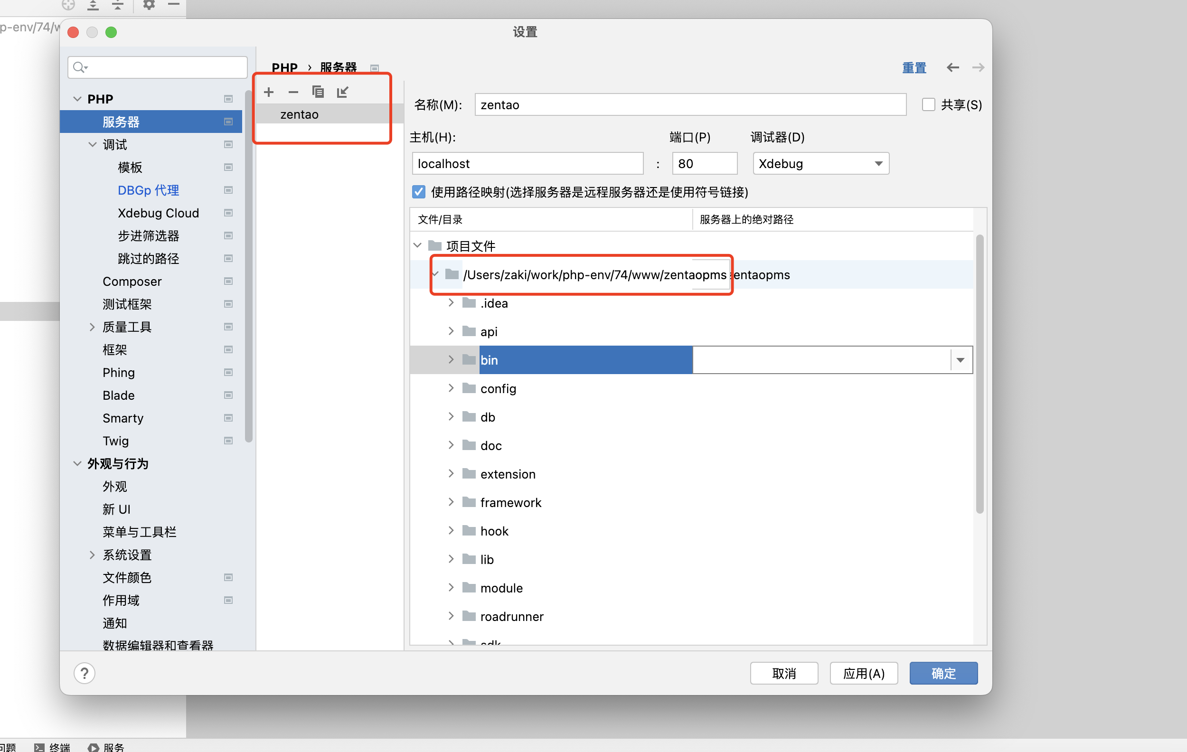This screenshot has height=752, width=1187.
Task: Open the bin path mapping dropdown arrow
Action: coord(960,360)
